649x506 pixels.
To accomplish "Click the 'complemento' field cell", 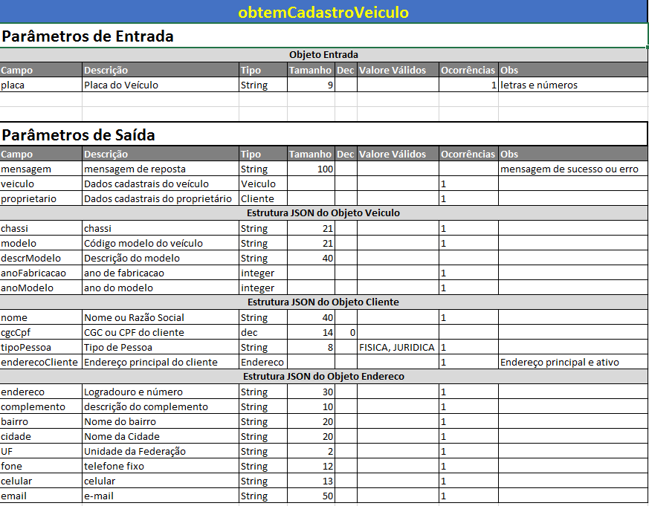I will 41,407.
